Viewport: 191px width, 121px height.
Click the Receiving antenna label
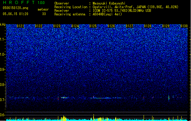70,14
